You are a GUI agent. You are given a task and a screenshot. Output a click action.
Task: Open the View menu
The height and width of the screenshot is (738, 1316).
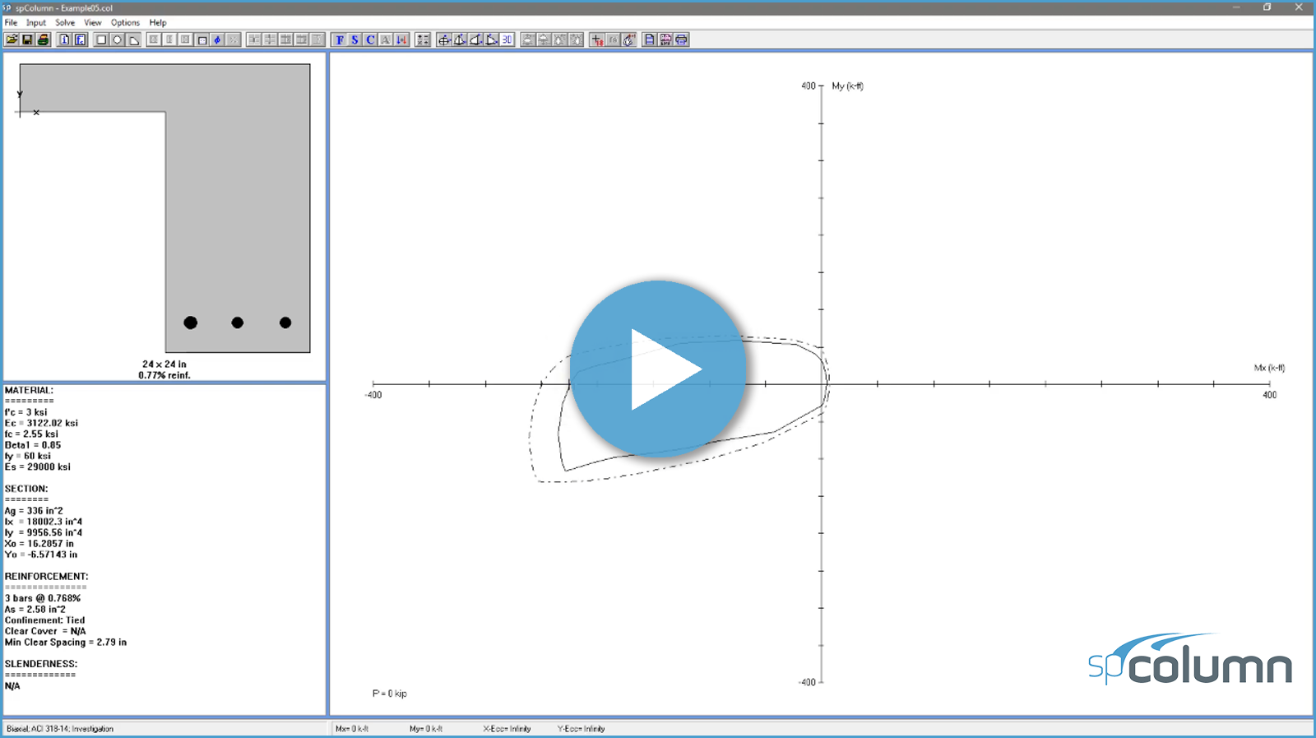coord(93,22)
